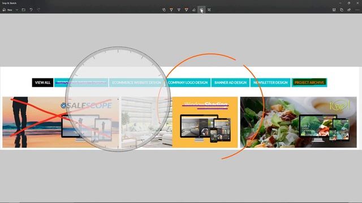Click the protractor overlay on canvas
The width and height of the screenshot is (362, 203).
tap(118, 99)
